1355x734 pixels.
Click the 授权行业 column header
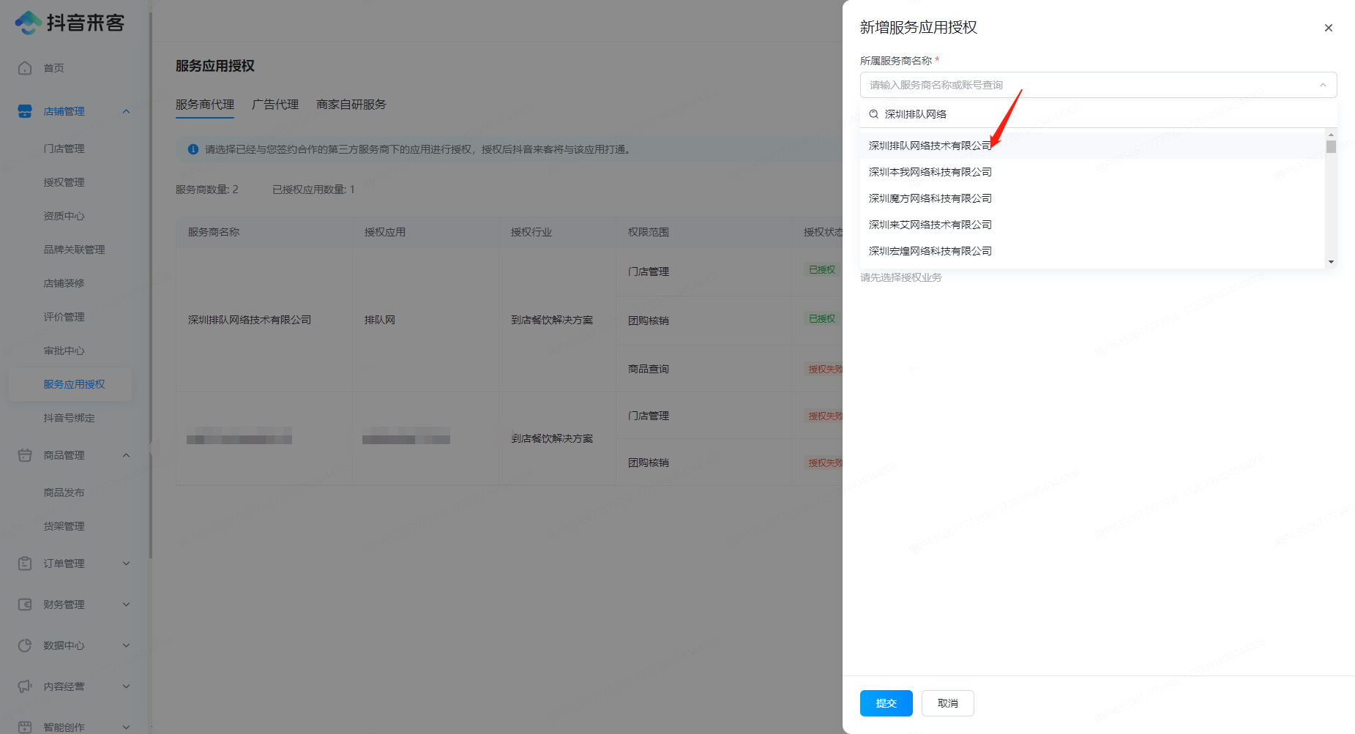point(531,232)
